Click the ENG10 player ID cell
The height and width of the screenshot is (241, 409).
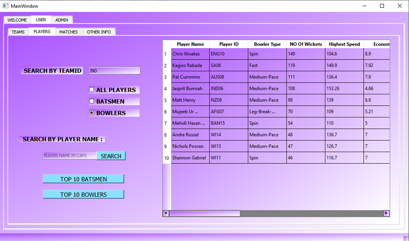click(x=229, y=54)
